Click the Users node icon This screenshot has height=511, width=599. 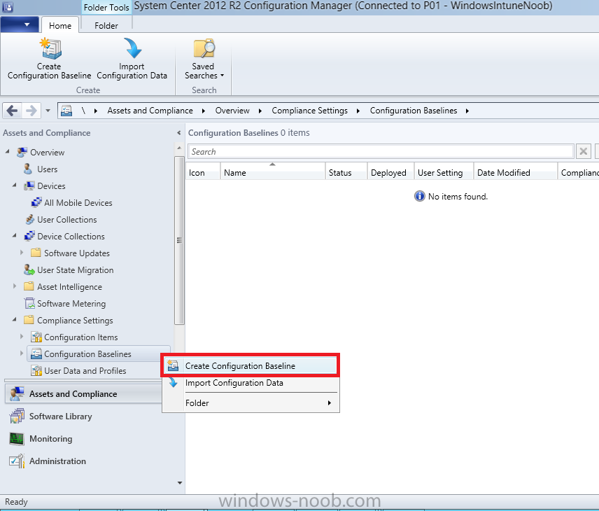pos(28,169)
